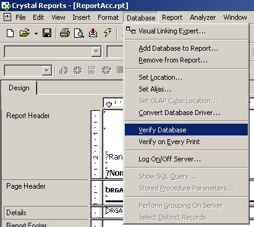This screenshot has width=254, height=227.
Task: Choose Log On/Off Server
Action: click(186, 159)
